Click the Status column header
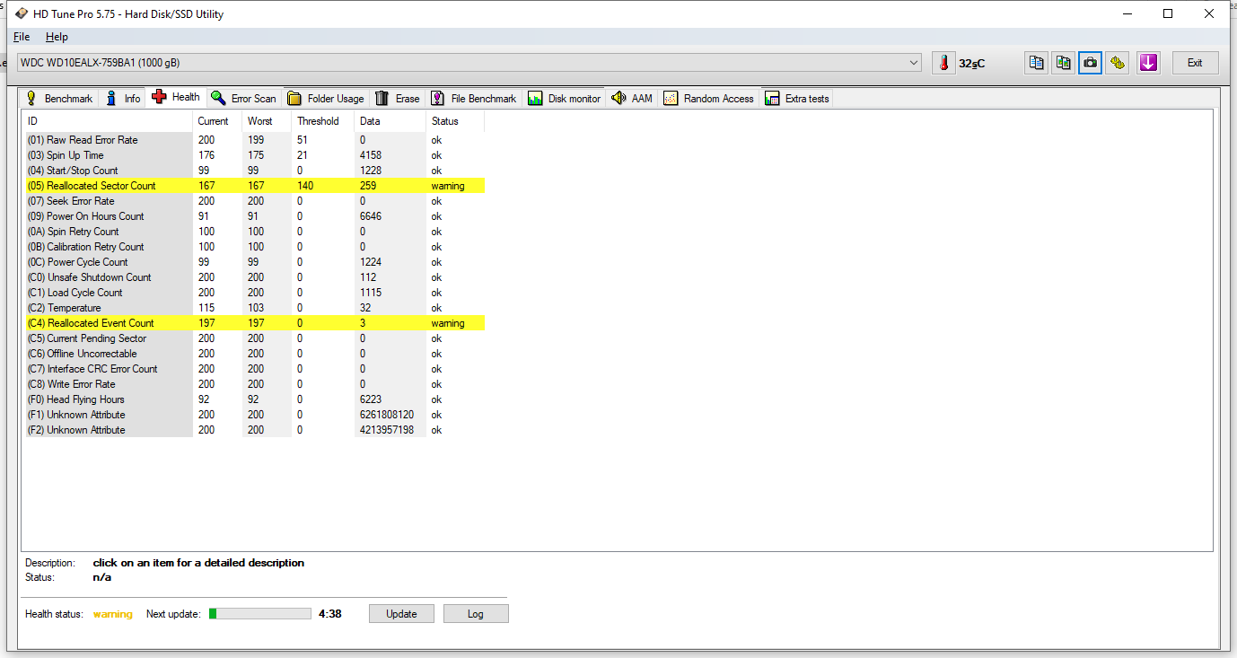The height and width of the screenshot is (658, 1237). pos(455,121)
